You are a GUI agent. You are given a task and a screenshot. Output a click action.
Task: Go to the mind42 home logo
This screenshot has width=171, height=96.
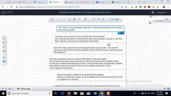pyautogui.click(x=7, y=13)
